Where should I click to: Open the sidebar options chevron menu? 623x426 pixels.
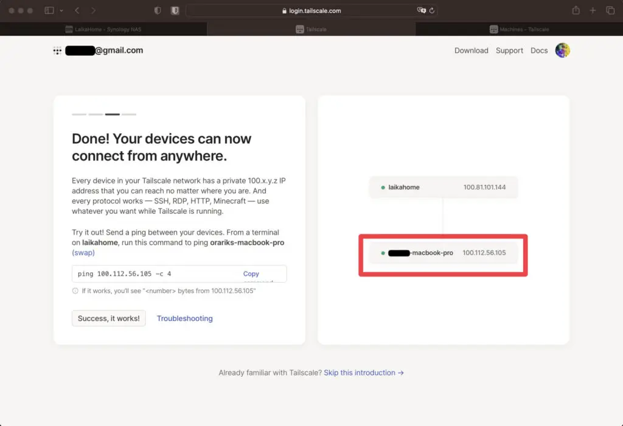point(61,11)
